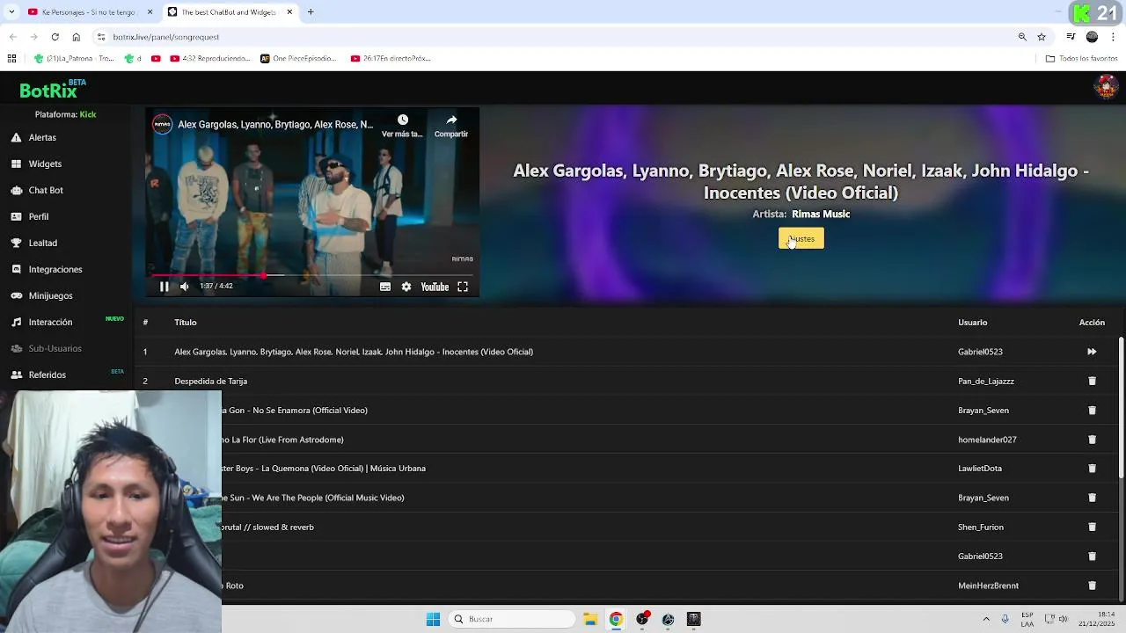Open the Widgets sidebar section

point(45,164)
